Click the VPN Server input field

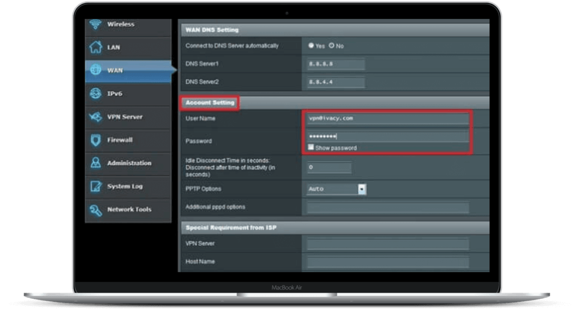click(x=388, y=244)
